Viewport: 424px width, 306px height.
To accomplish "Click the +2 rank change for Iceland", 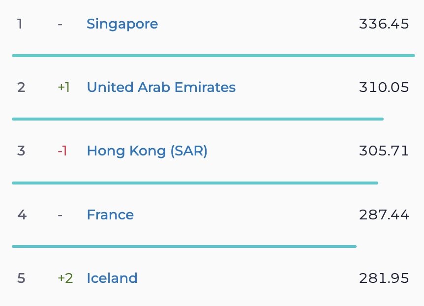I will pos(65,278).
